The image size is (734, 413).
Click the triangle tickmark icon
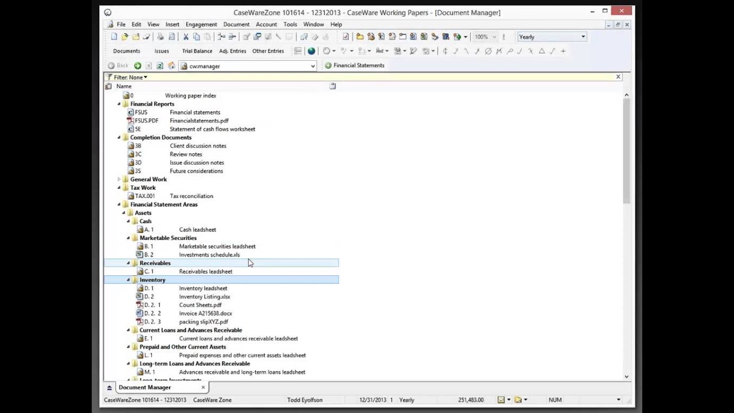click(x=542, y=51)
